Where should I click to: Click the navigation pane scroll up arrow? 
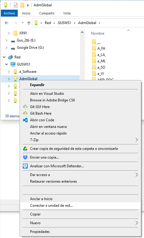tap(82, 32)
